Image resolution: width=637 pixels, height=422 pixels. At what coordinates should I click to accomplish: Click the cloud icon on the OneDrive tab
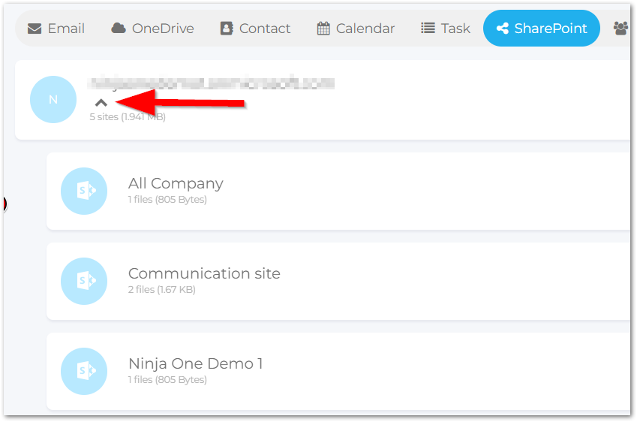point(118,29)
